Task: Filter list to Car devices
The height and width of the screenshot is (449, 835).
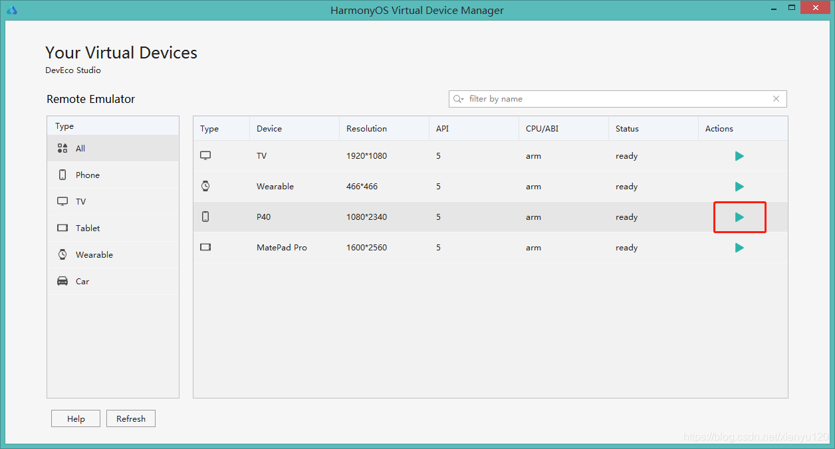Action: click(x=113, y=281)
